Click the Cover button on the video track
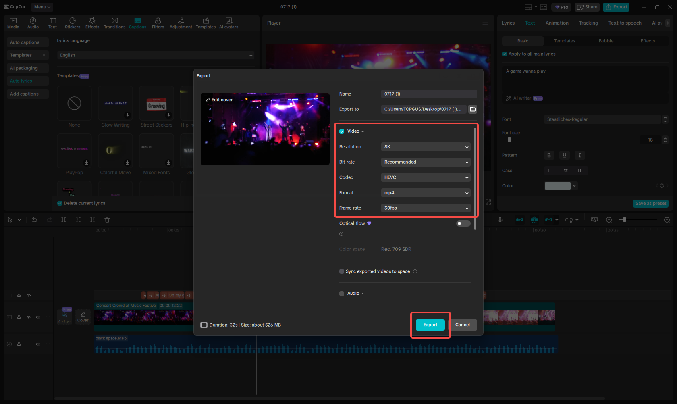The image size is (677, 404). point(83,317)
